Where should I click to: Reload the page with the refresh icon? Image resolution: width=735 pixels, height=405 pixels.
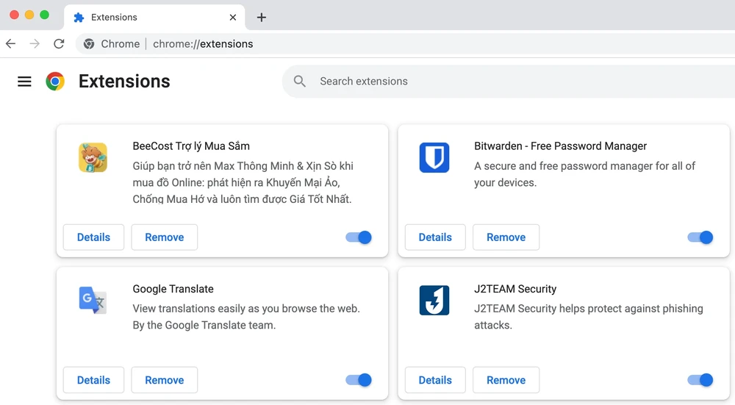(59, 44)
